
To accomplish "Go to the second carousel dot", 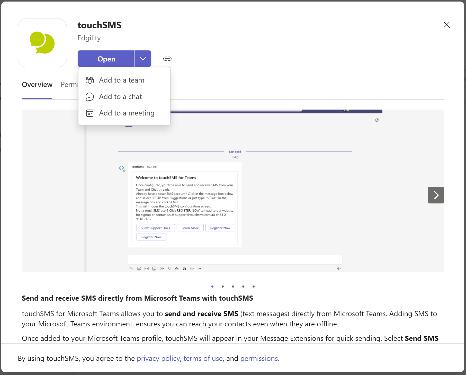I will pyautogui.click(x=223, y=287).
